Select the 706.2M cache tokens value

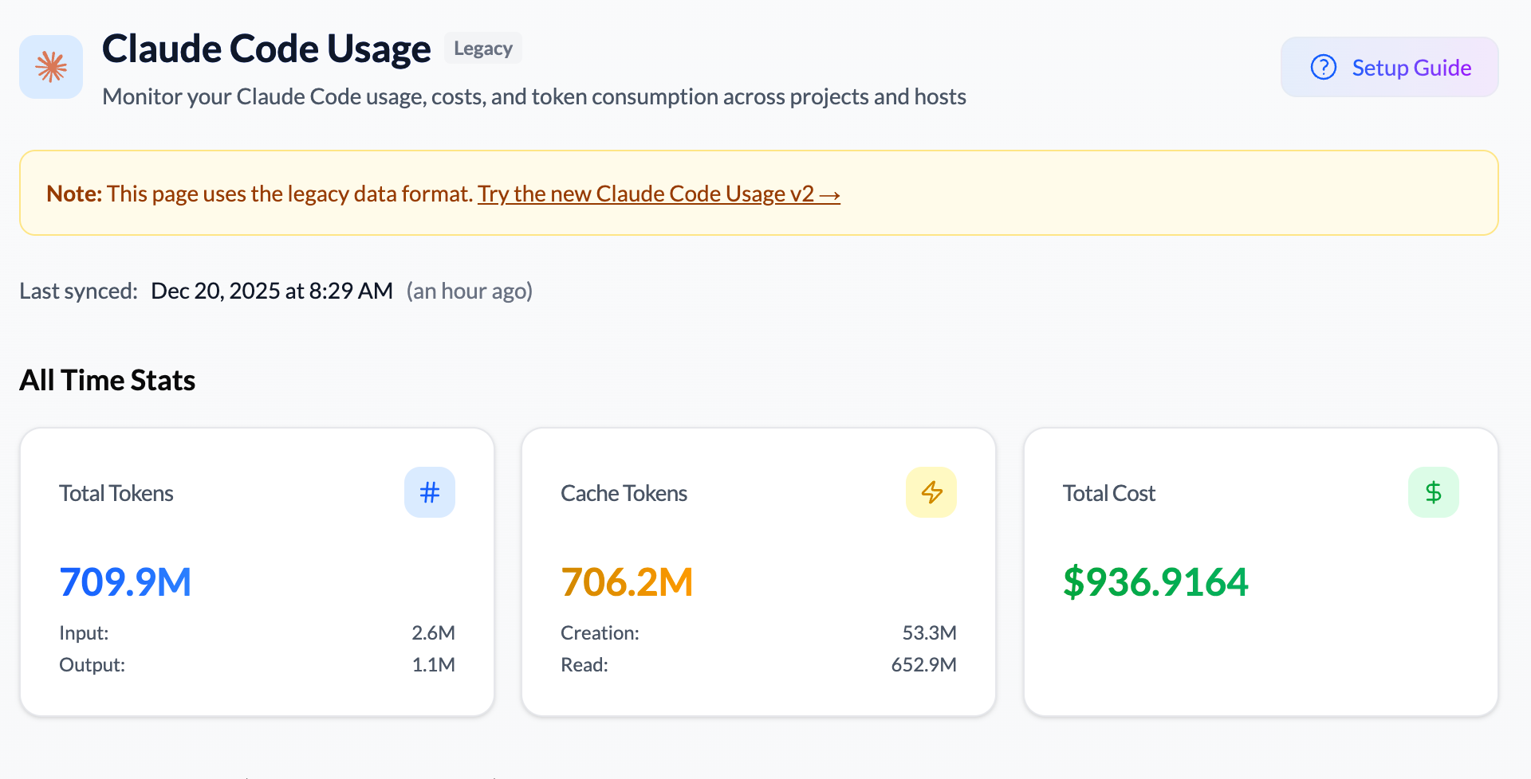tap(627, 581)
